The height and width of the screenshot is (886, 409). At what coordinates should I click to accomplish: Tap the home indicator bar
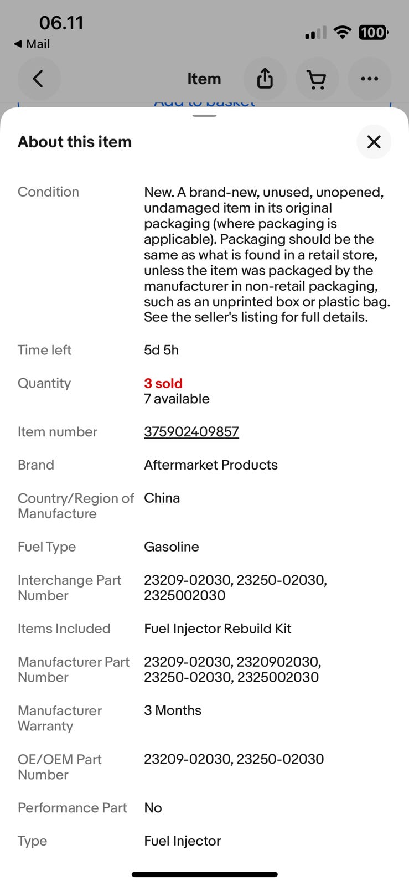tap(205, 874)
